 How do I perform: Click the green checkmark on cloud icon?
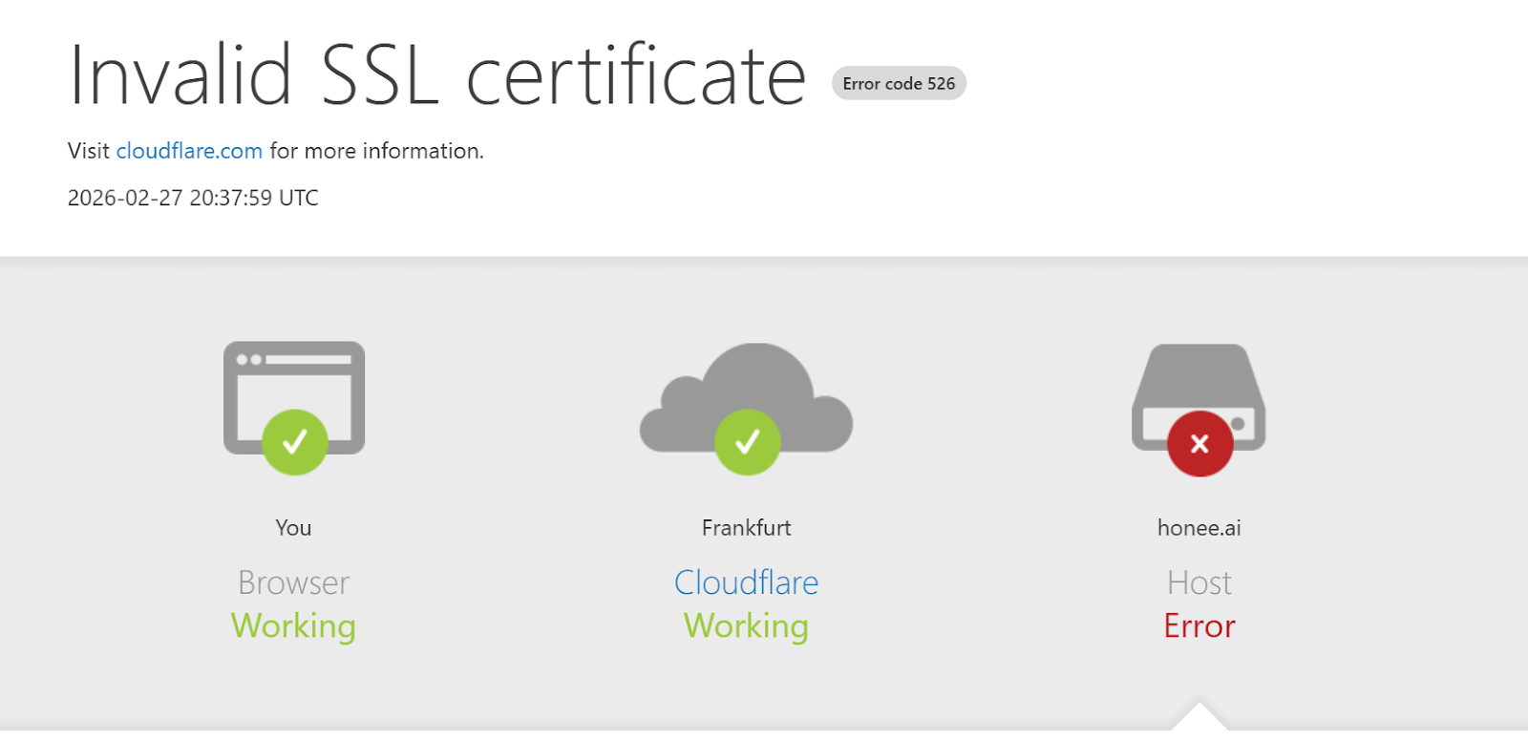[x=747, y=442]
